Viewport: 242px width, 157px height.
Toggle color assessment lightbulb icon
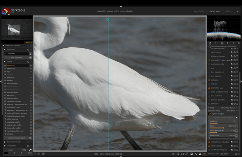(178, 154)
